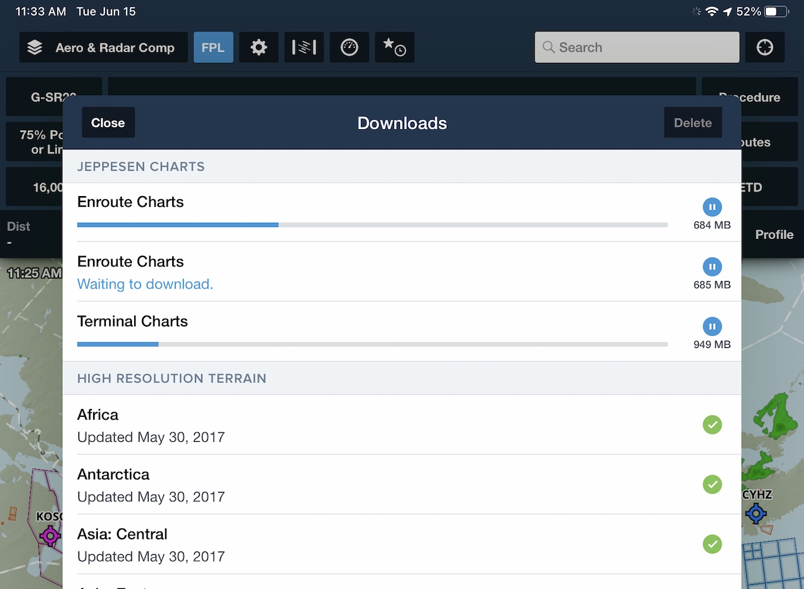This screenshot has width=804, height=589.
Task: Pause the Terminal Charts download
Action: click(712, 327)
